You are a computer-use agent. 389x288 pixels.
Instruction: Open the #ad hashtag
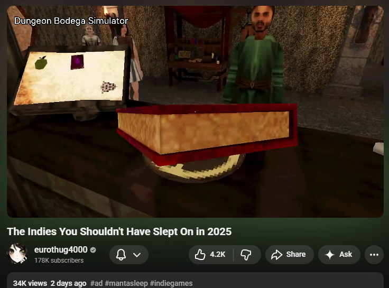(96, 283)
